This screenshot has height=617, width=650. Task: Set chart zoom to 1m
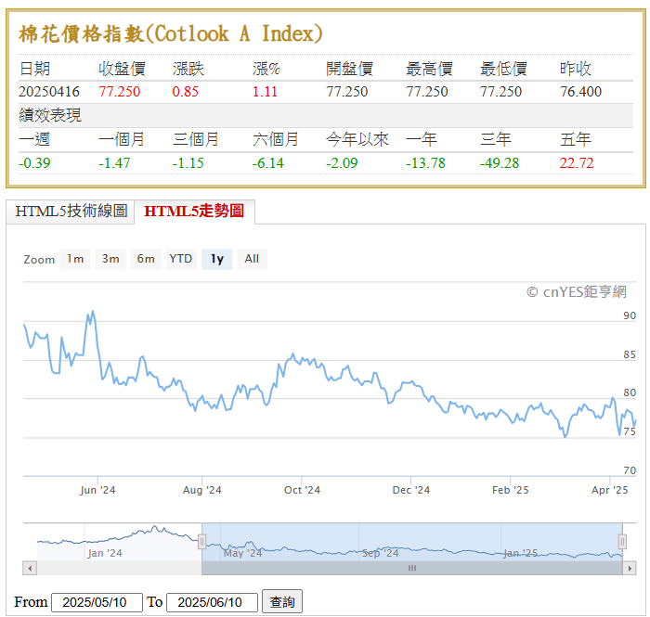coord(75,259)
